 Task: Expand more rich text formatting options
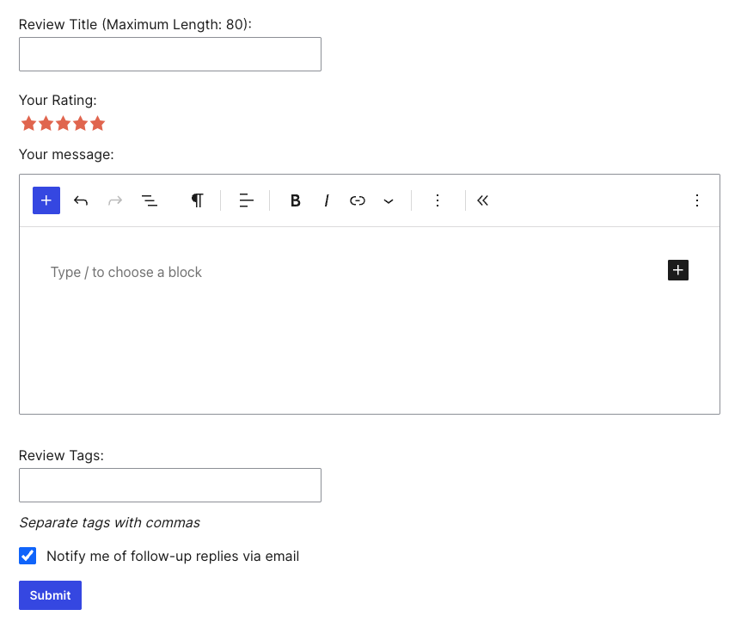tap(389, 200)
